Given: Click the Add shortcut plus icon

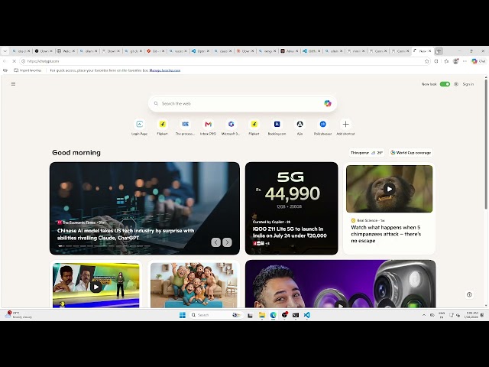Looking at the screenshot, I should (345, 124).
